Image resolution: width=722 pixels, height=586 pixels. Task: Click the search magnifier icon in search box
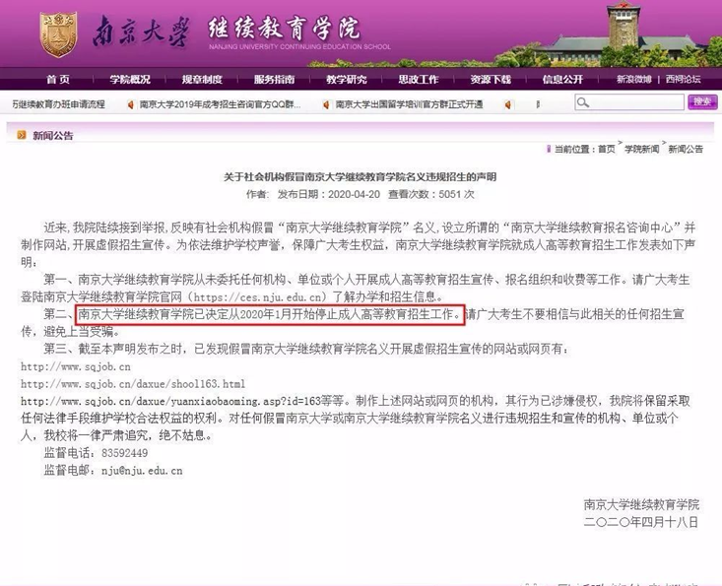click(x=582, y=102)
